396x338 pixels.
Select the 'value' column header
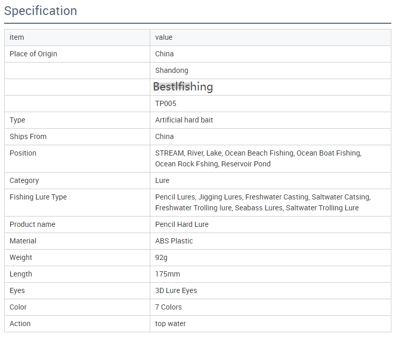164,37
